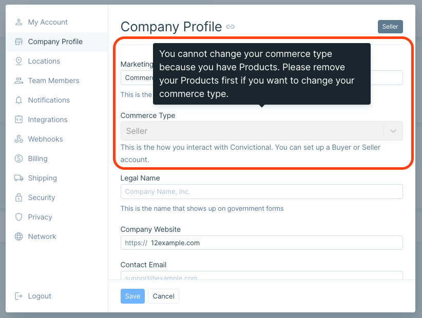Click the Locations pin icon
This screenshot has height=318, width=422.
[x=19, y=61]
